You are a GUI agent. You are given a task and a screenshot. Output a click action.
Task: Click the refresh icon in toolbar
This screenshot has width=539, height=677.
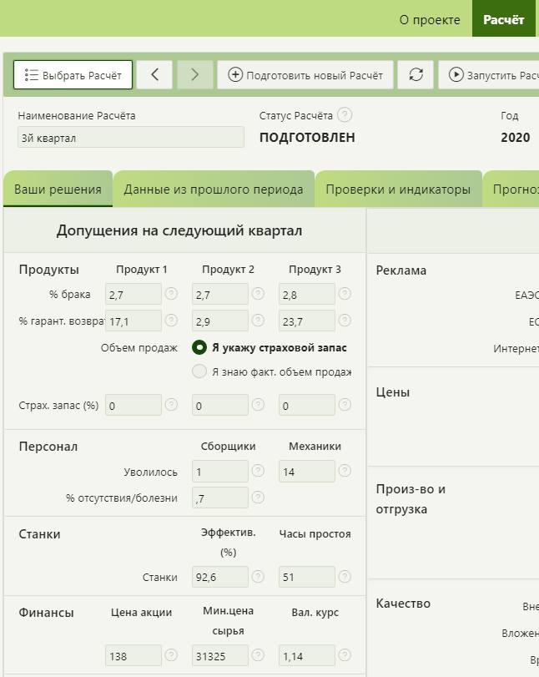tap(416, 75)
